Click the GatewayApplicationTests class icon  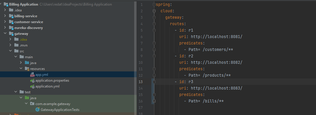[37, 109]
